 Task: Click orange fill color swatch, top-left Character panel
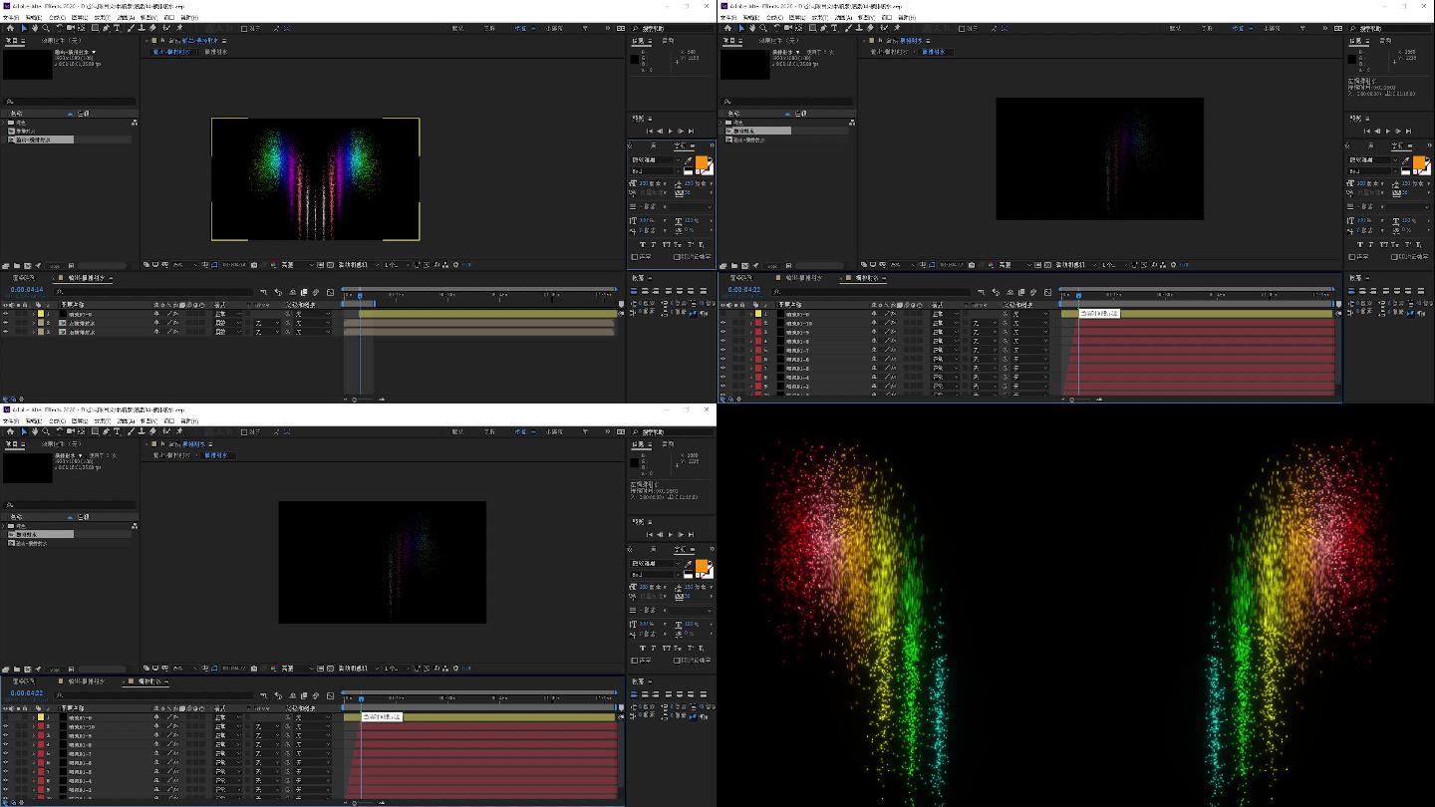tap(702, 163)
